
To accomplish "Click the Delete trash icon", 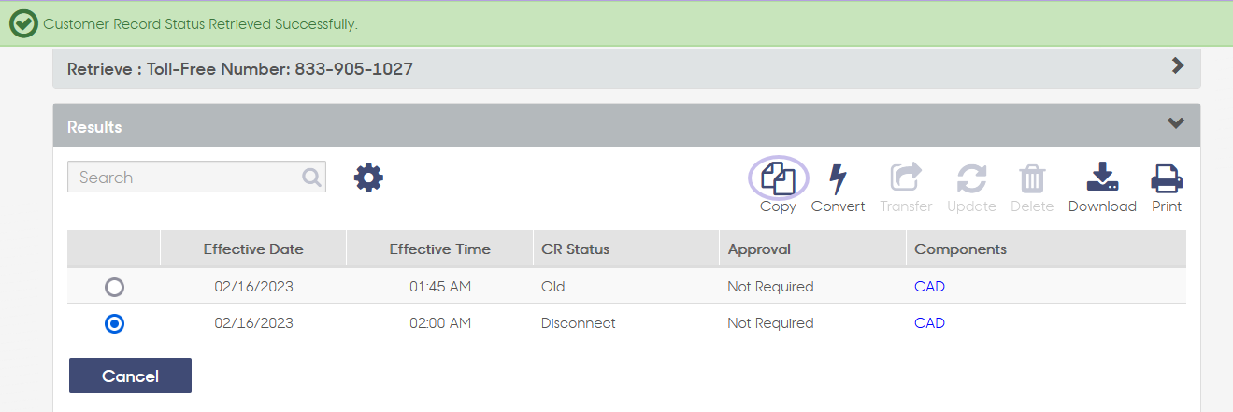I will pyautogui.click(x=1032, y=178).
